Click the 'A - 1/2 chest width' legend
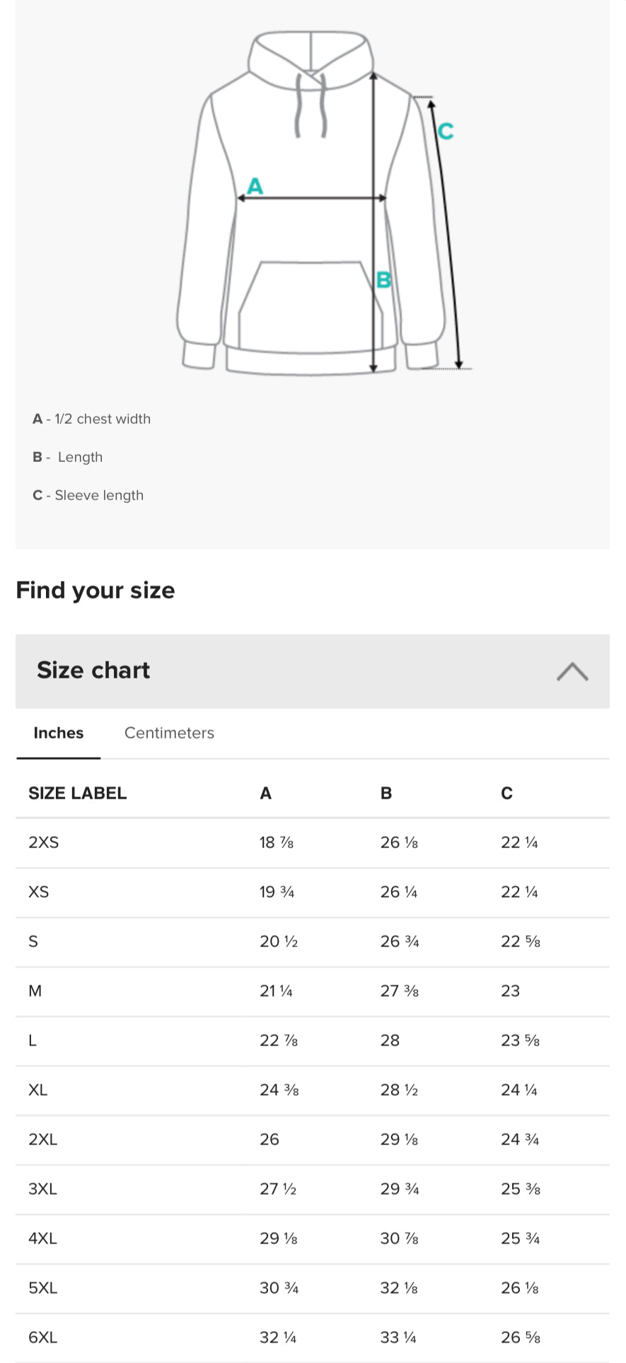Image resolution: width=626 pixels, height=1363 pixels. click(91, 419)
